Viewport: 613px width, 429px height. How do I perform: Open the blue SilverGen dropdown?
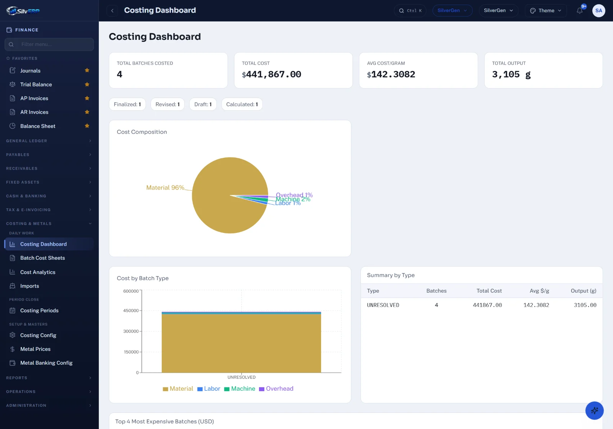pyautogui.click(x=452, y=11)
